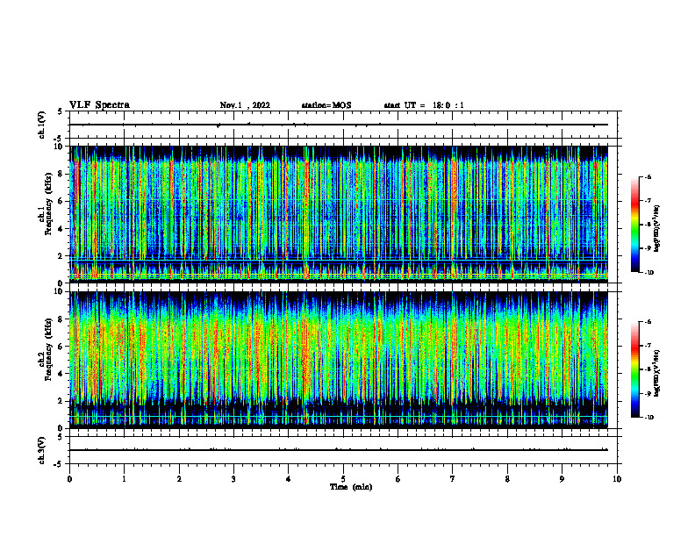Click time axis tick label "1"
This screenshot has height=537, width=695.
(x=124, y=479)
